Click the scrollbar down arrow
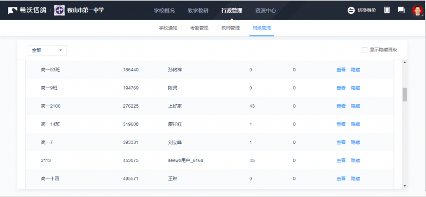Image resolution: width=426 pixels, height=197 pixels. pos(405,186)
